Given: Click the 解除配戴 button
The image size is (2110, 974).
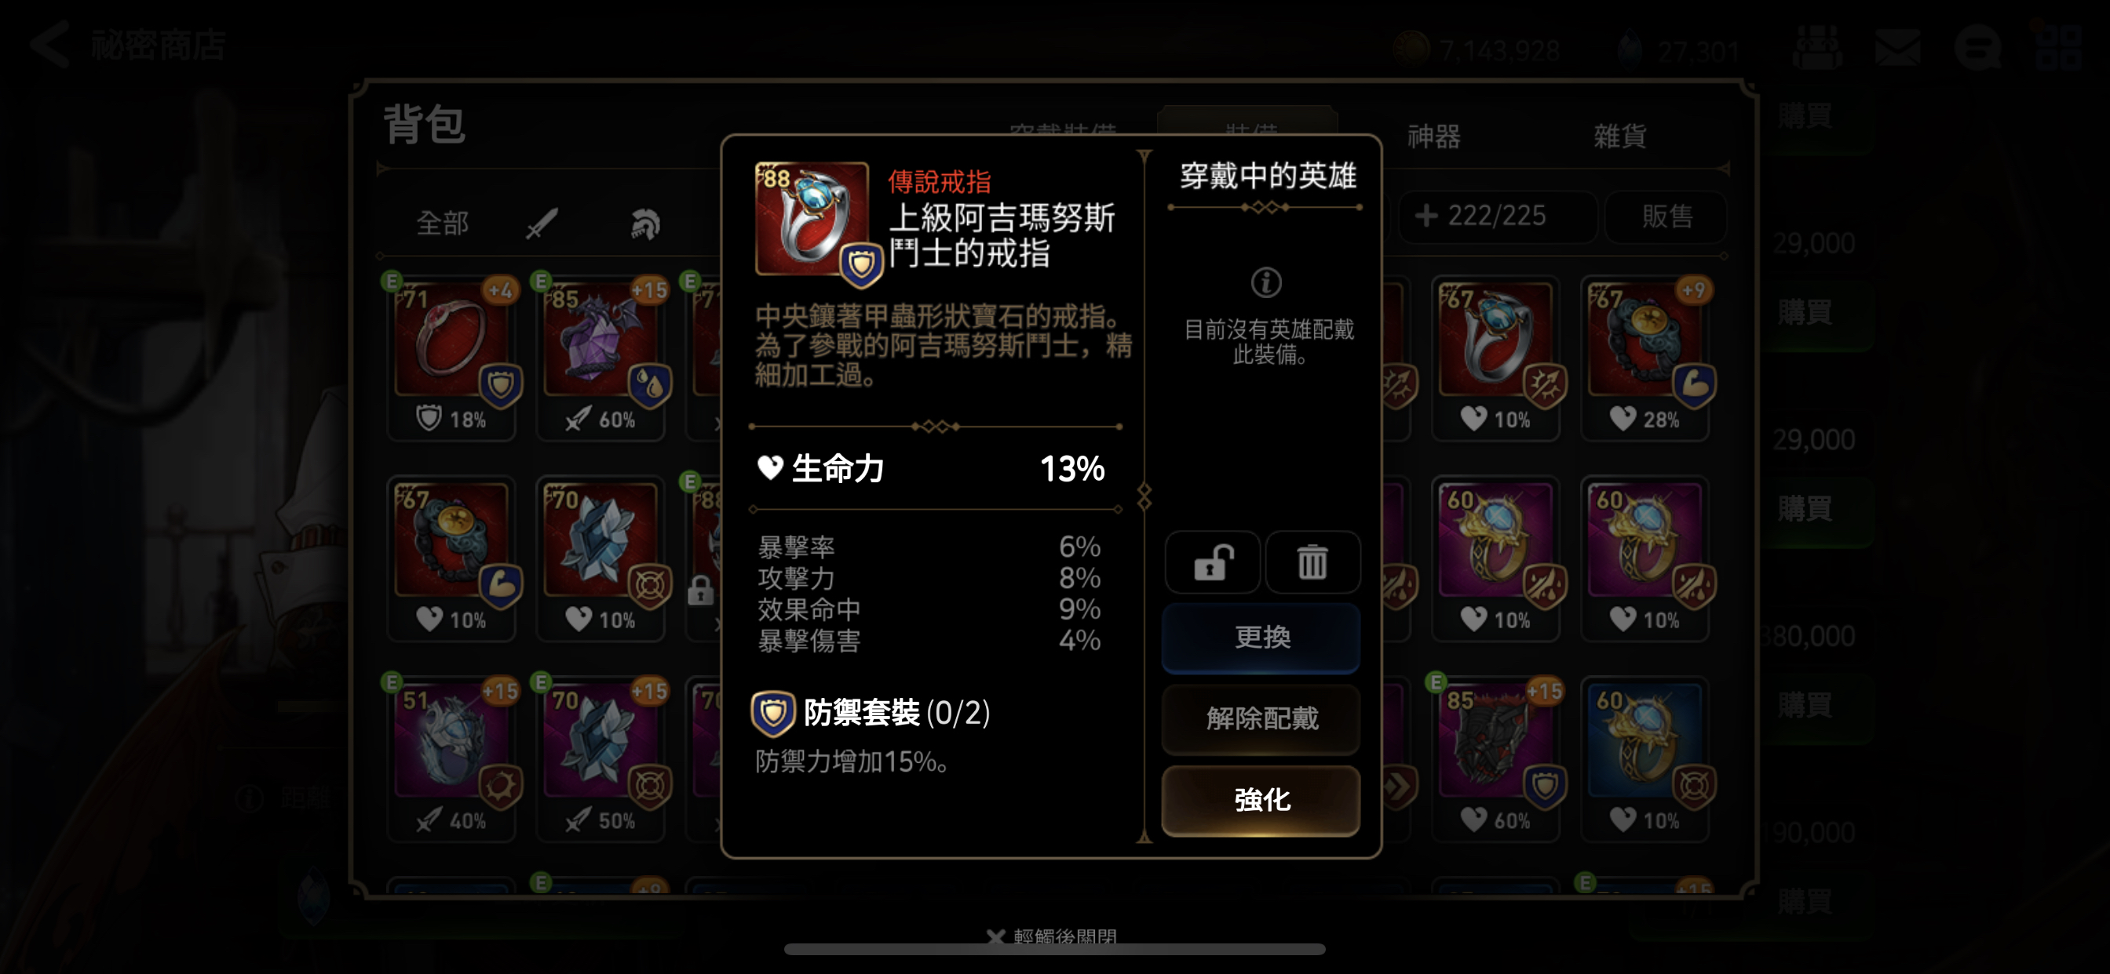Looking at the screenshot, I should click(x=1261, y=718).
